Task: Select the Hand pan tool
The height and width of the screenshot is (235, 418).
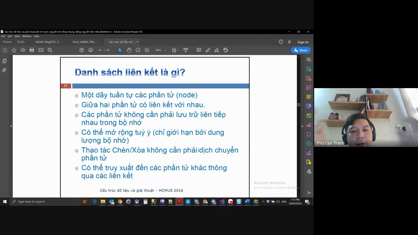Action: click(129, 50)
